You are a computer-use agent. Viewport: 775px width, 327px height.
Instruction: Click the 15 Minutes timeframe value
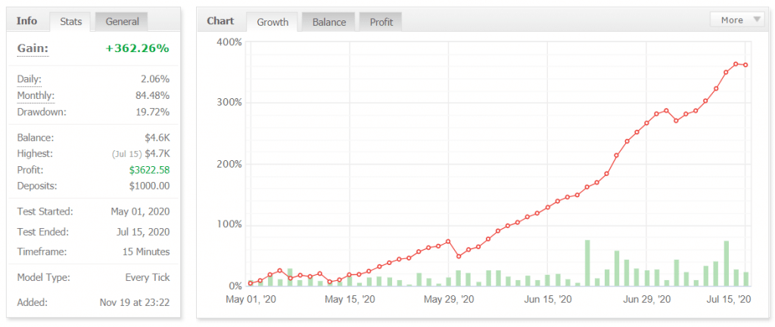146,251
